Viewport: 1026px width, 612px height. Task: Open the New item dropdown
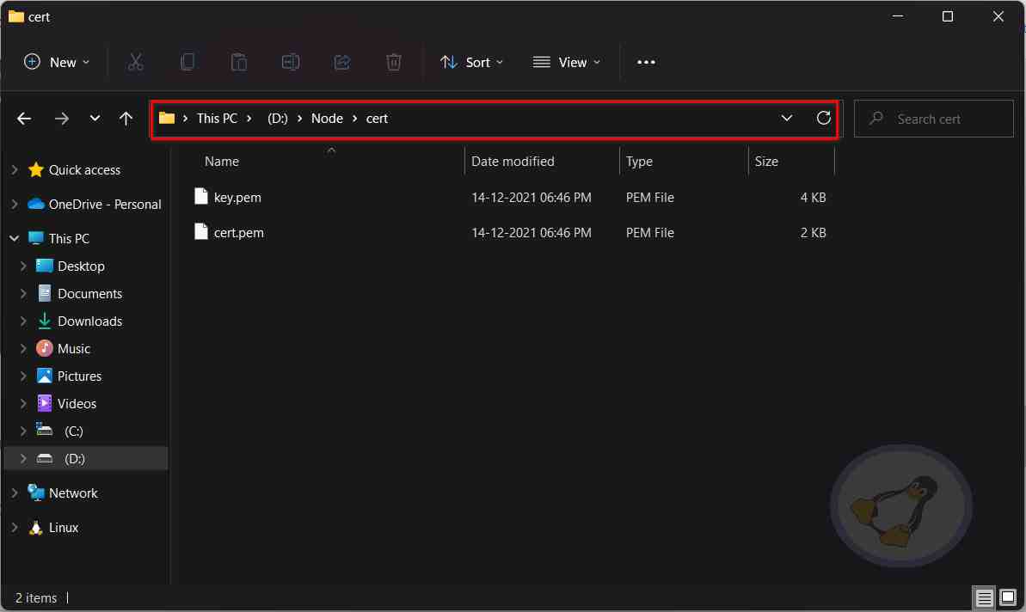pos(56,62)
